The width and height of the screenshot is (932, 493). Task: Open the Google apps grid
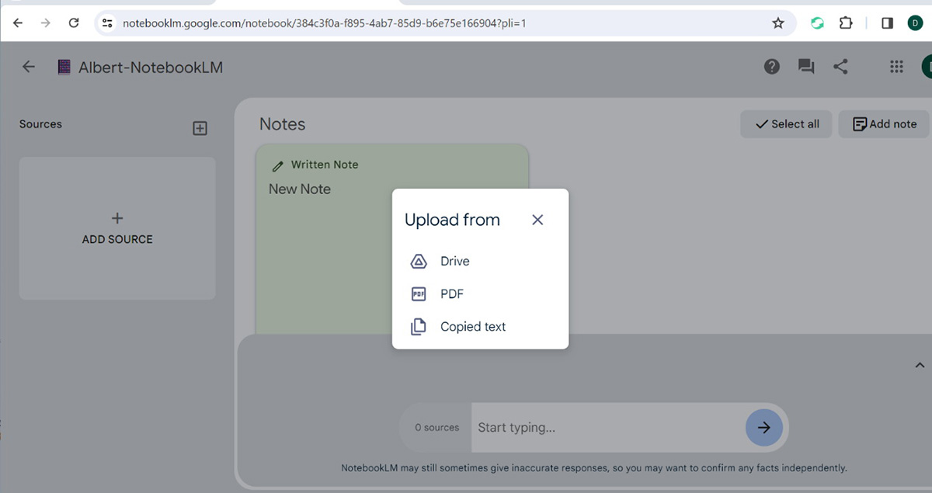tap(896, 67)
